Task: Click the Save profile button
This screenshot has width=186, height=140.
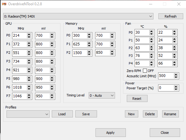Action: coord(86,114)
